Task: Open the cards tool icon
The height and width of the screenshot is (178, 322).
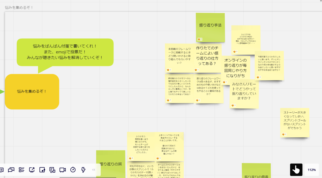Action: tap(53, 170)
